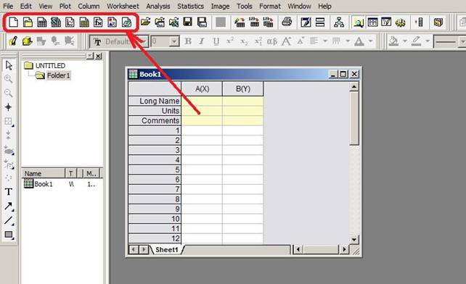
Task: Expand the text alignment dropdown arrow
Action: point(325,41)
